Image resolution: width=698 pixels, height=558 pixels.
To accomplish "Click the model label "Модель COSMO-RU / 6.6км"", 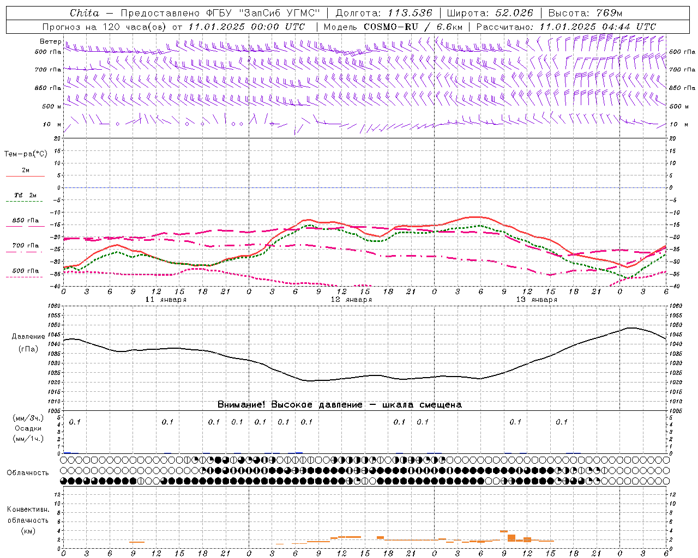I will tap(393, 27).
